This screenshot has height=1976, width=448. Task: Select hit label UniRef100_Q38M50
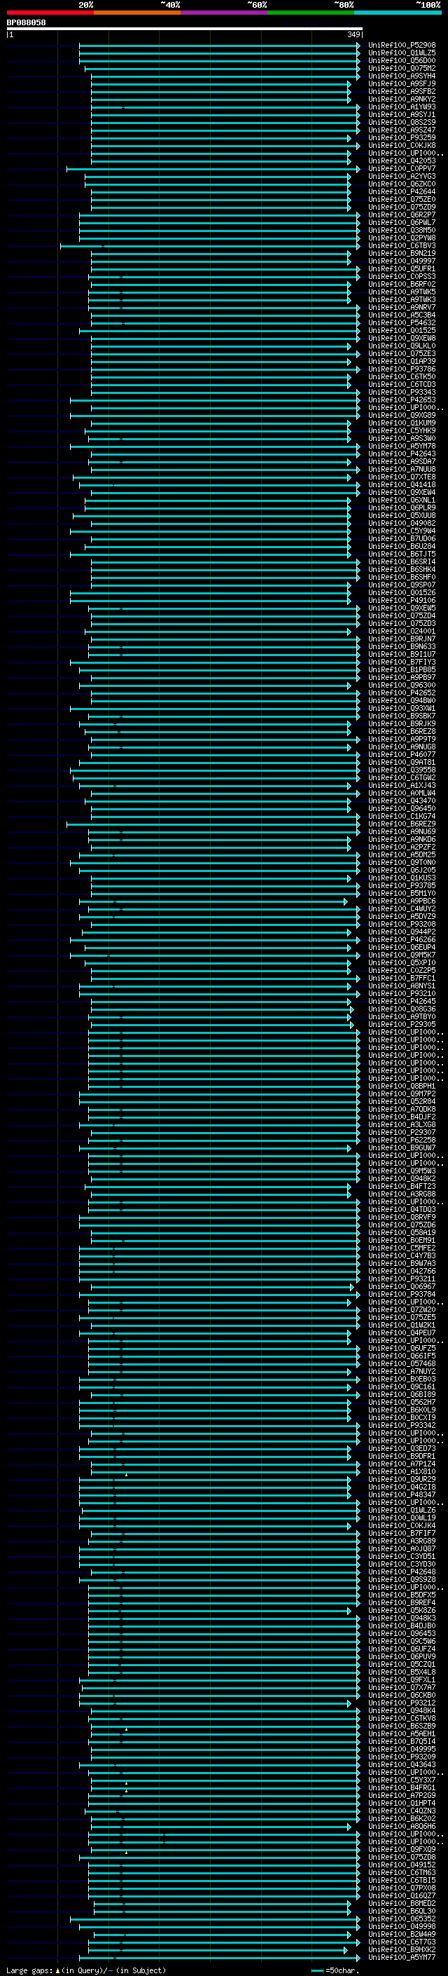402,231
